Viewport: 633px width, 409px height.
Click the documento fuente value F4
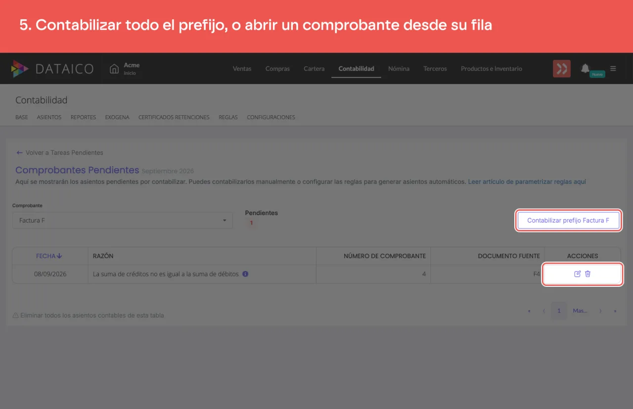(x=536, y=274)
